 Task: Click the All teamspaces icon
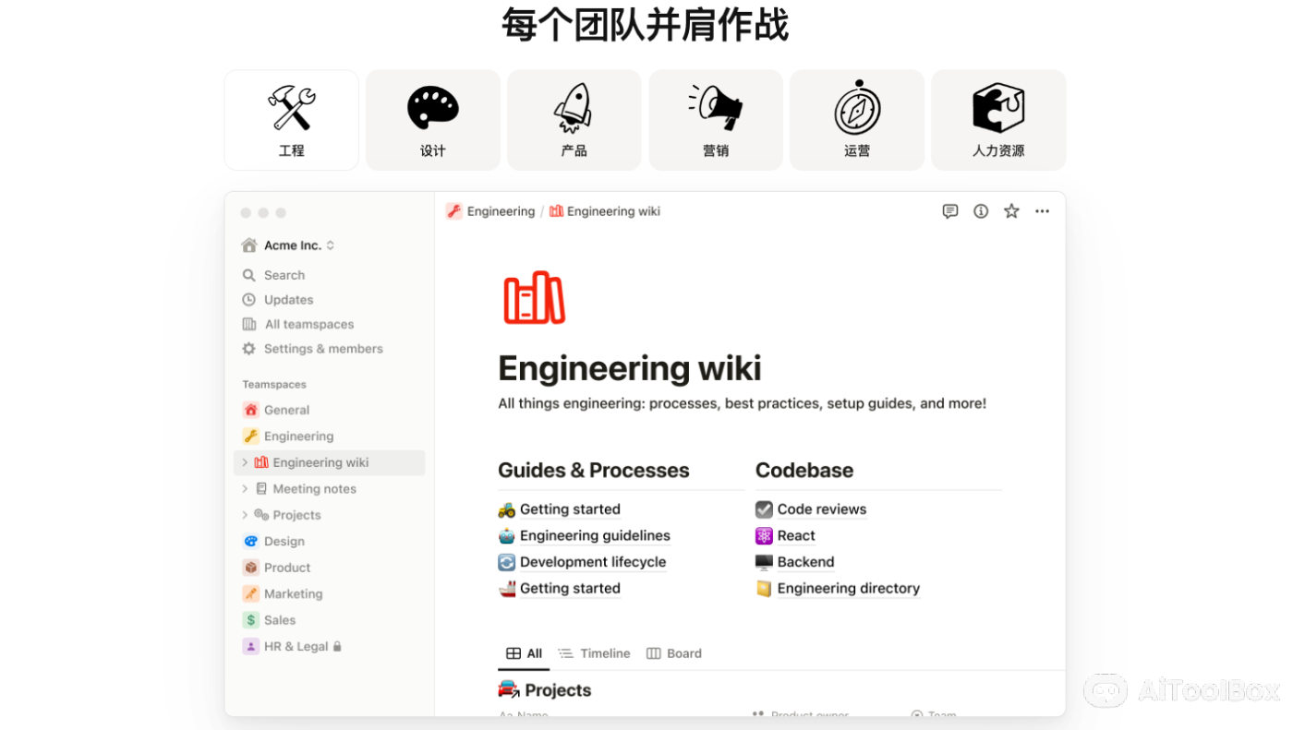click(248, 324)
